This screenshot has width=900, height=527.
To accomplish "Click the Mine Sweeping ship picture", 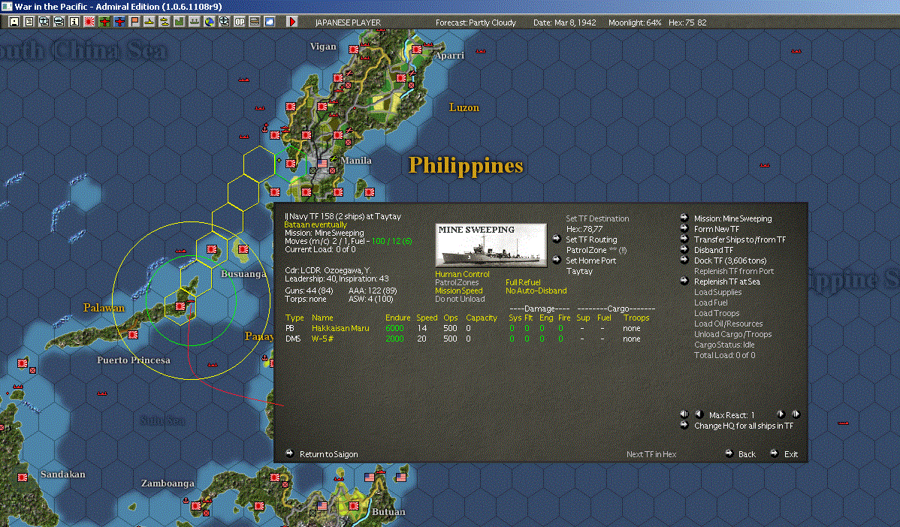I will tap(491, 245).
